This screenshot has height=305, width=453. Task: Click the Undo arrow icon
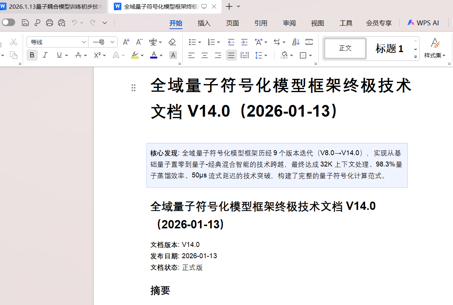(74, 23)
